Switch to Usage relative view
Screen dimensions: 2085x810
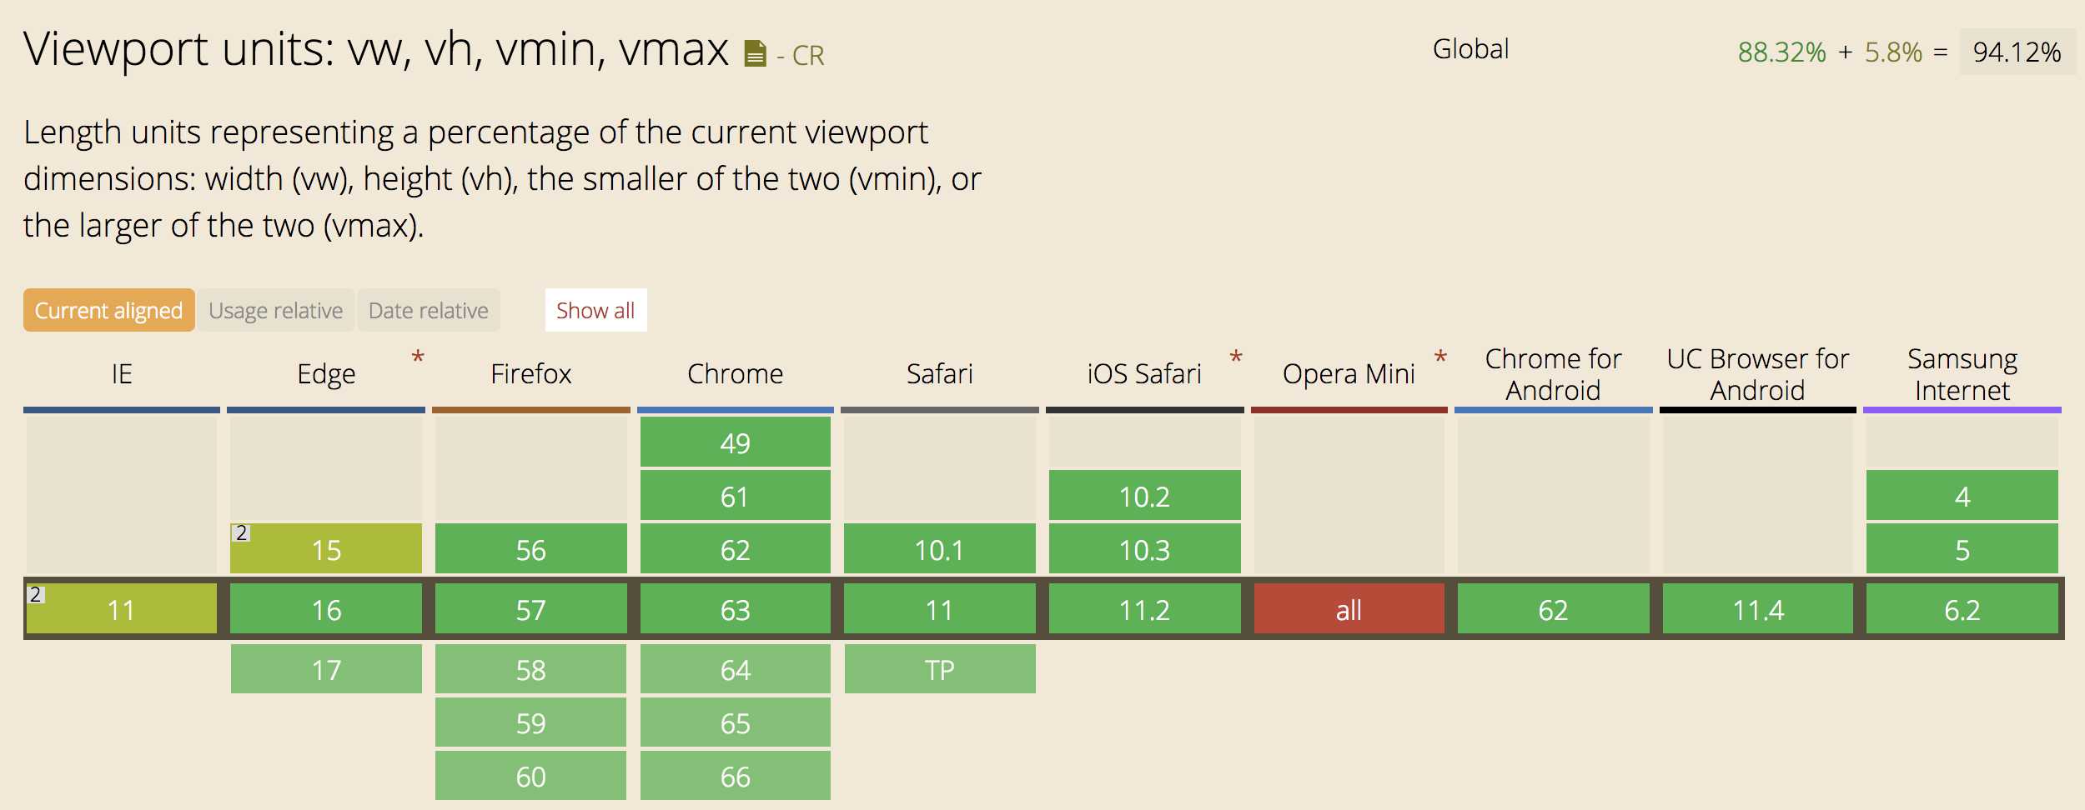(x=275, y=310)
